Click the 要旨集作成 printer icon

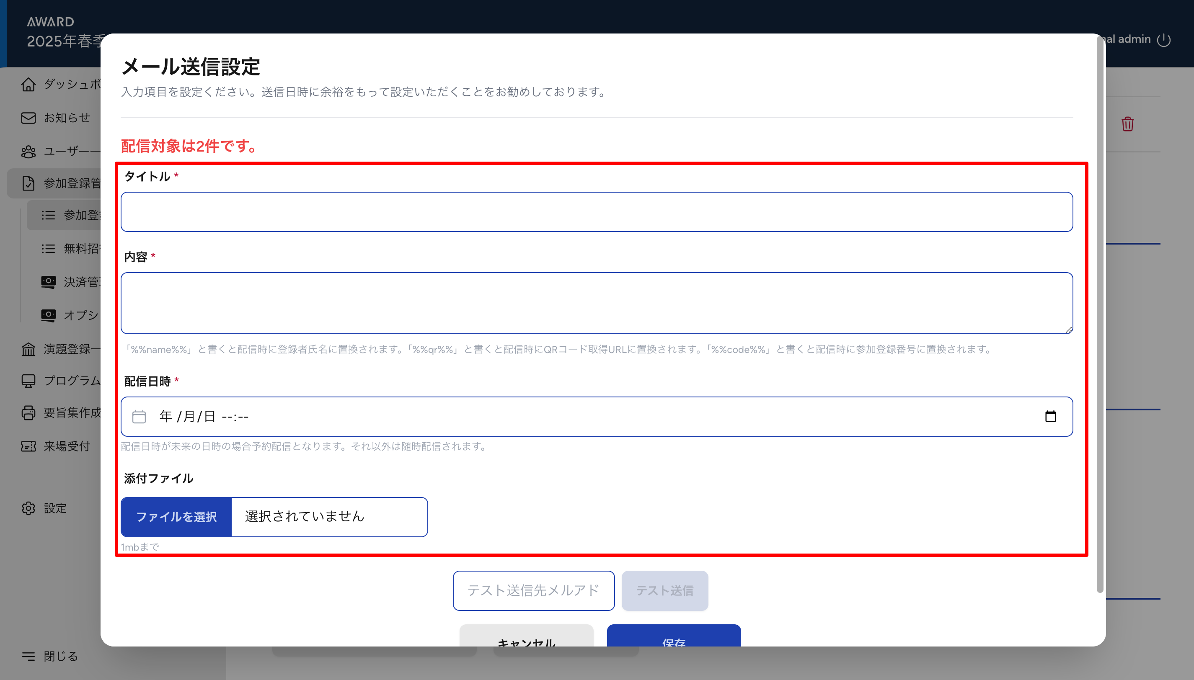(x=28, y=413)
